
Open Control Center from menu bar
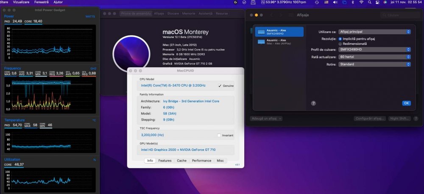pos(377,2)
